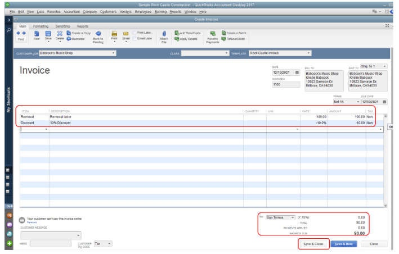Switch to the Main tab
The height and width of the screenshot is (254, 399).
tap(23, 26)
